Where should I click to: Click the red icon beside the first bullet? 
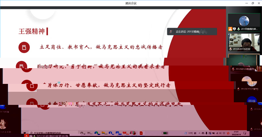point(24,48)
